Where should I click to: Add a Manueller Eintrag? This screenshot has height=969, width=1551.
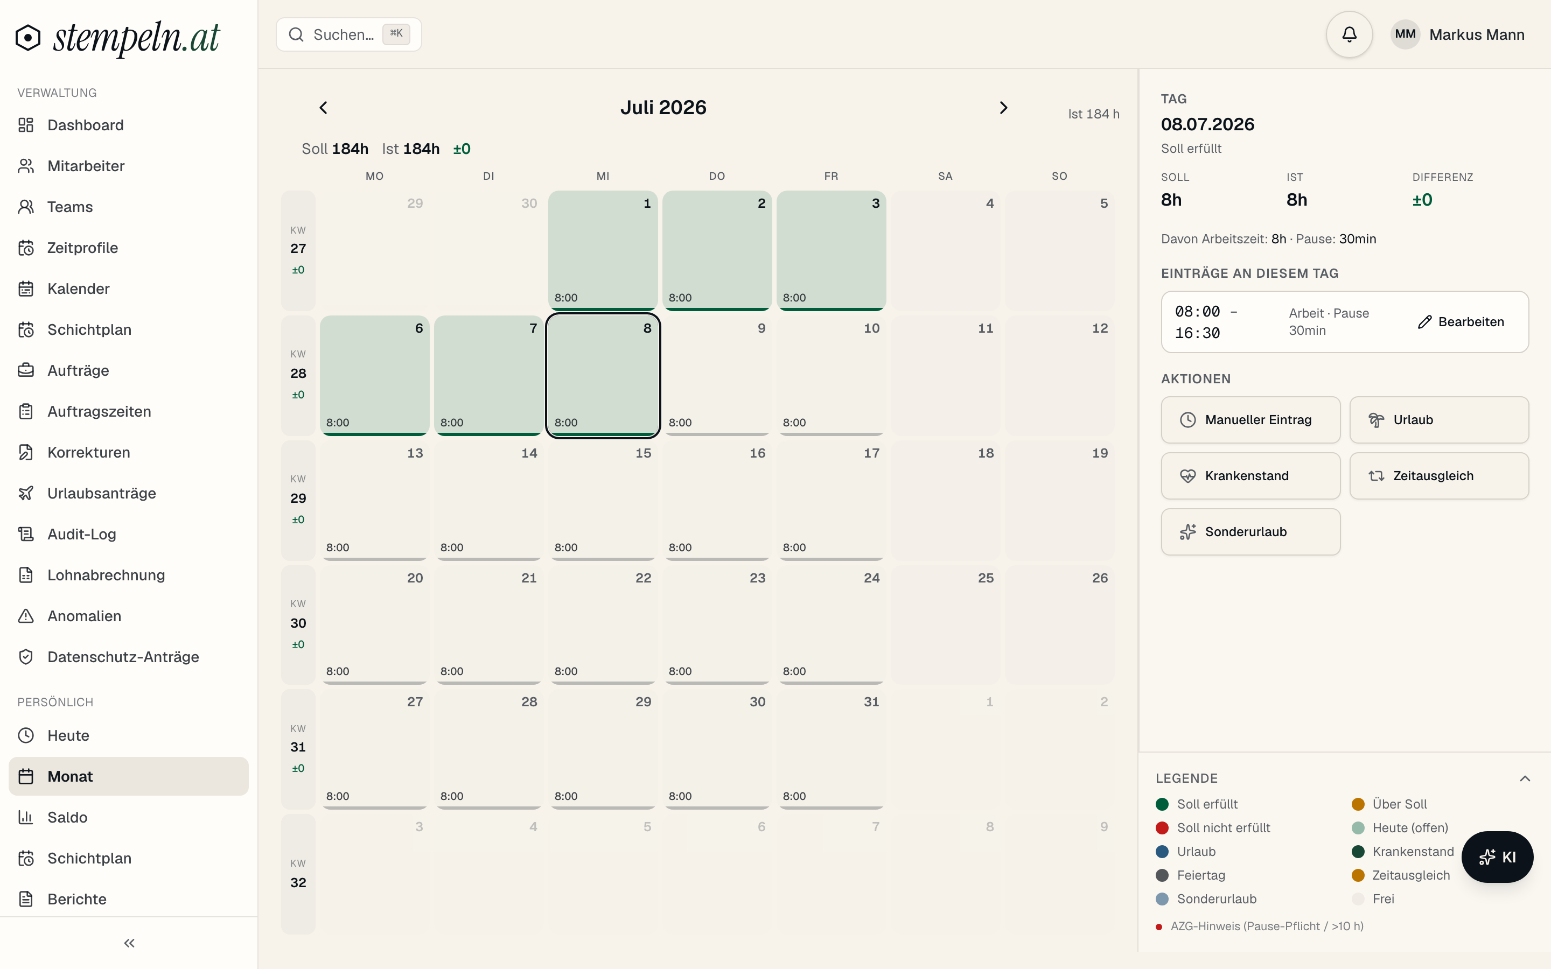point(1250,420)
